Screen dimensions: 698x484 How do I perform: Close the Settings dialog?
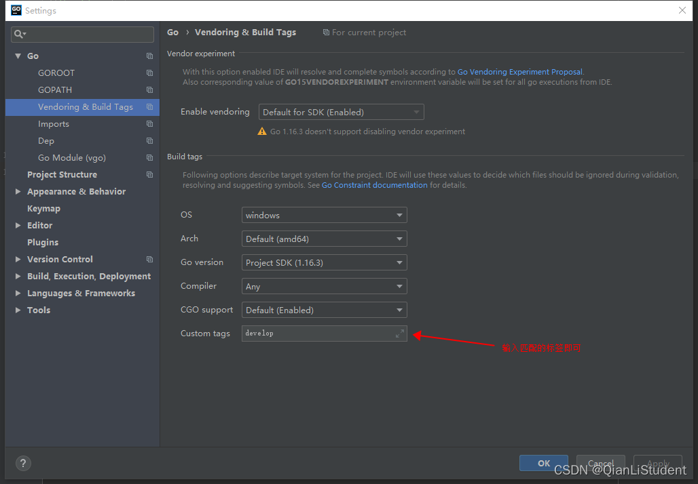[682, 10]
